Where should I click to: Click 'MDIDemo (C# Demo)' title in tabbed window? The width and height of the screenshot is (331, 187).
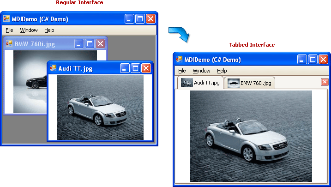pyautogui.click(x=212, y=60)
